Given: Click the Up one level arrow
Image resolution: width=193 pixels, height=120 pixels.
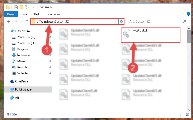Looking at the screenshot, I should click(x=27, y=21).
